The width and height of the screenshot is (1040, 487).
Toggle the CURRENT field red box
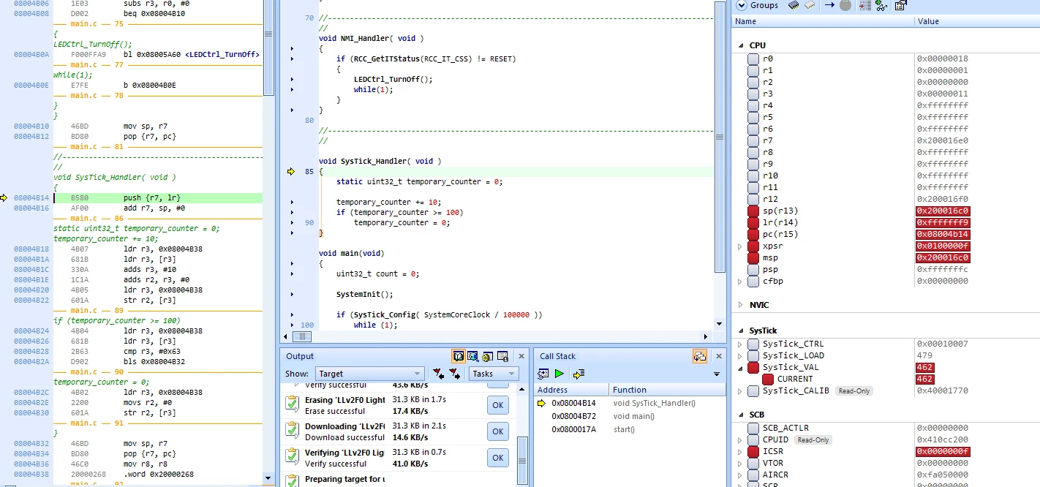[768, 379]
